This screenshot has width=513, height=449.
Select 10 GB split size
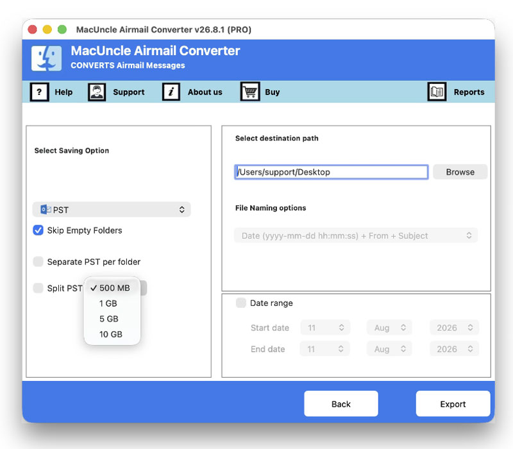coord(112,334)
